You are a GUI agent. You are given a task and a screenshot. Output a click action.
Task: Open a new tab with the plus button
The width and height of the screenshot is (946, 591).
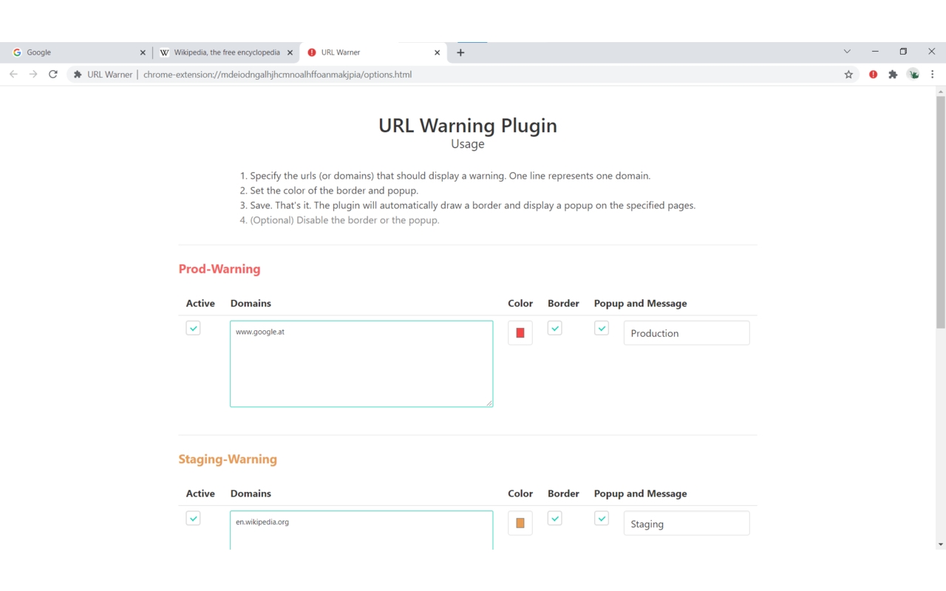point(460,52)
